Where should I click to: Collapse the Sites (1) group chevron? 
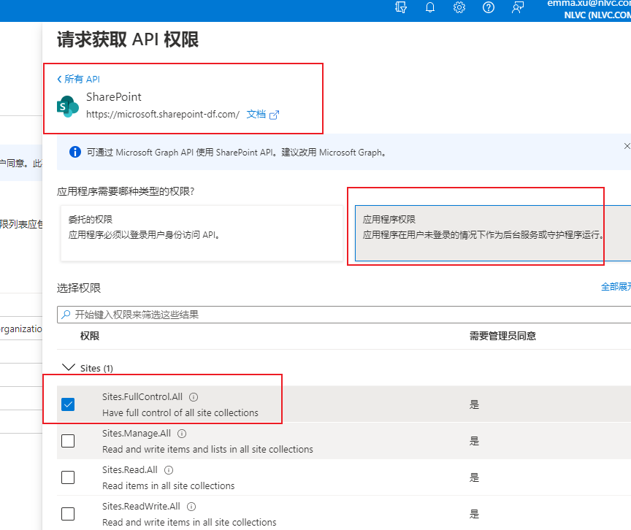[x=69, y=367]
